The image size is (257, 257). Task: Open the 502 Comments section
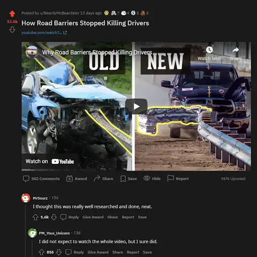(x=41, y=179)
